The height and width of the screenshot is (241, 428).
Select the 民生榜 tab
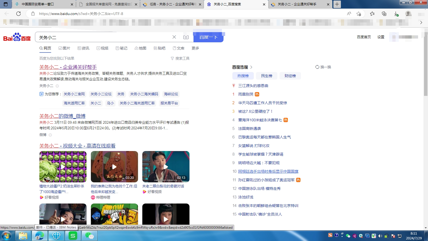click(x=266, y=76)
